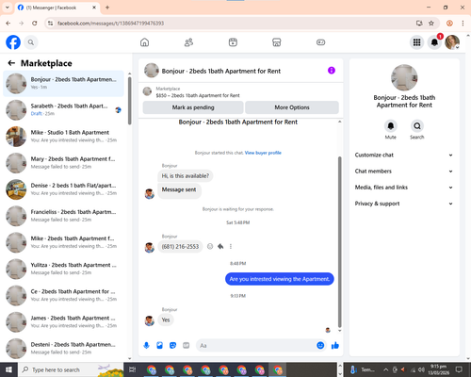Open James 2beds 1bath conversation
The height and width of the screenshot is (377, 471).
[63, 322]
